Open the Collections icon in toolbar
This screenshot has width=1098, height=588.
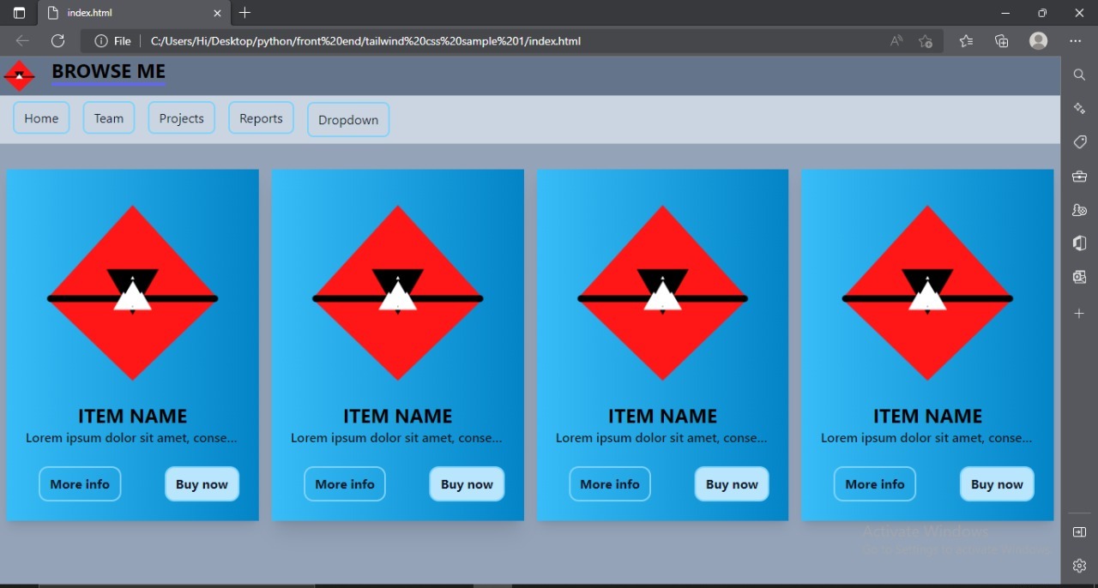1002,40
